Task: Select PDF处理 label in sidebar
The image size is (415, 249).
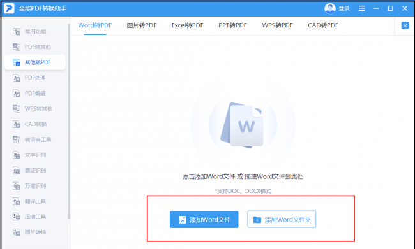Action: [x=35, y=78]
